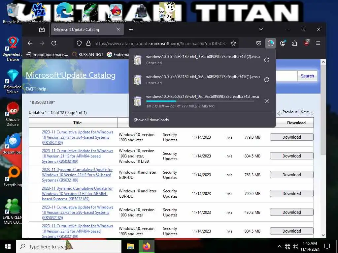Open the volume speaker tray icon
The image size is (338, 253).
[x=295, y=246]
